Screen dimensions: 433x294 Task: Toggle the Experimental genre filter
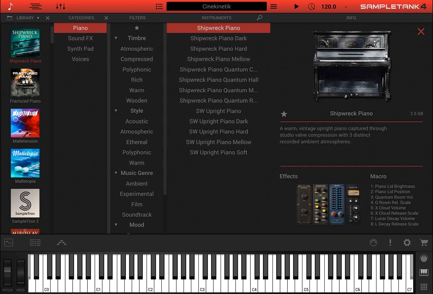(x=137, y=194)
